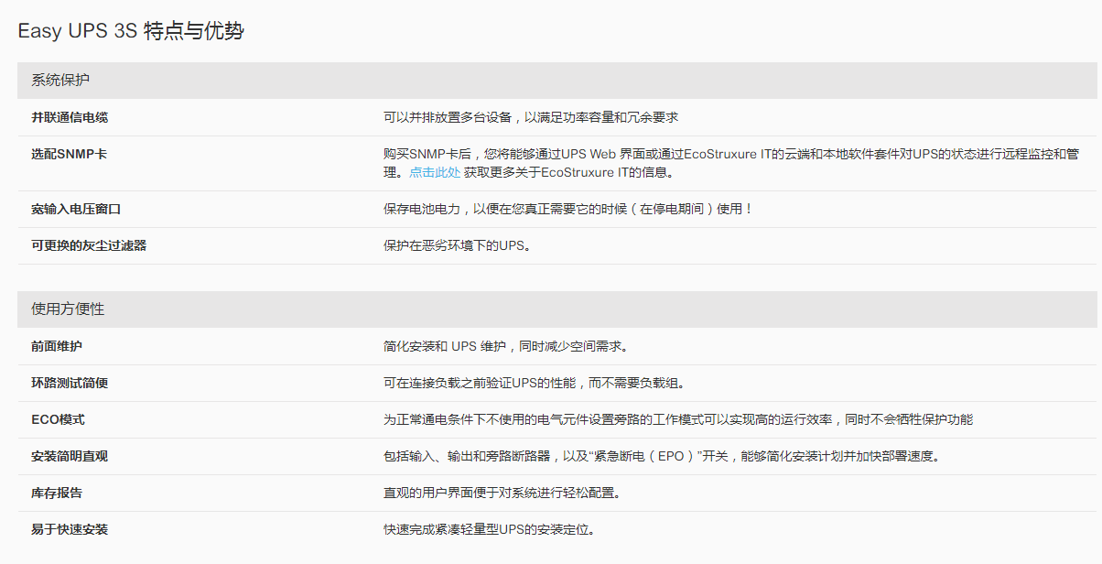Click the 宽输入电压窗口 feature label

pos(76,209)
